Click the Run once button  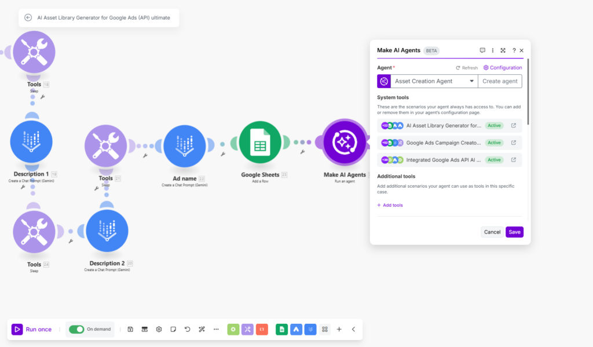32,329
